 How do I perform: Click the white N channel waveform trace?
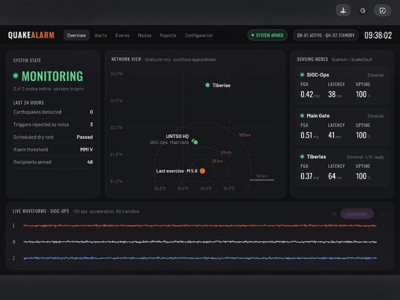[x=199, y=241]
